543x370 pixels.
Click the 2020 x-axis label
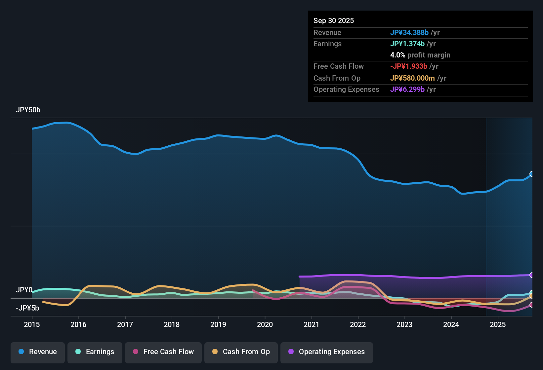[x=265, y=324]
